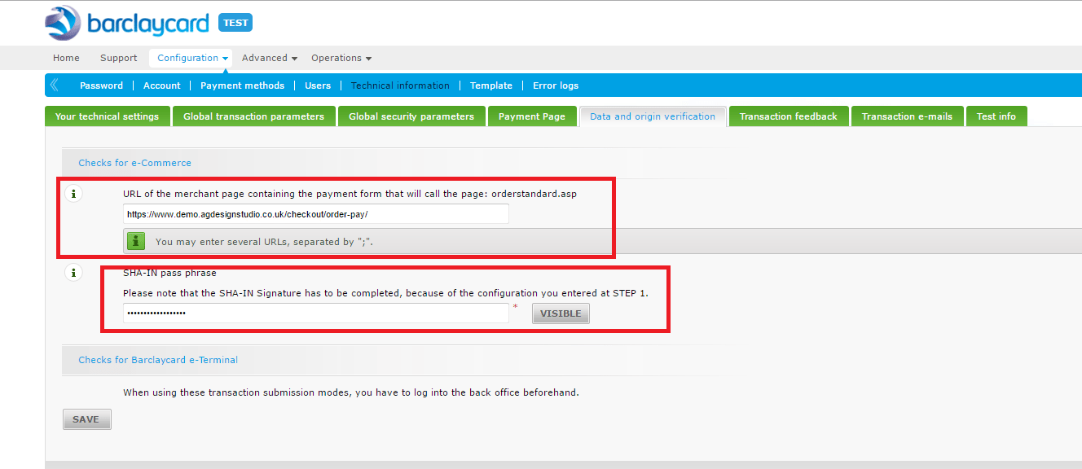Show info for merchant page URL
Screen dimensions: 1082x469
[x=73, y=194]
